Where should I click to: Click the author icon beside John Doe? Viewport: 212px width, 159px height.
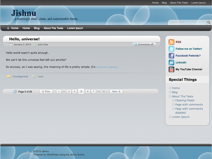click(35, 45)
